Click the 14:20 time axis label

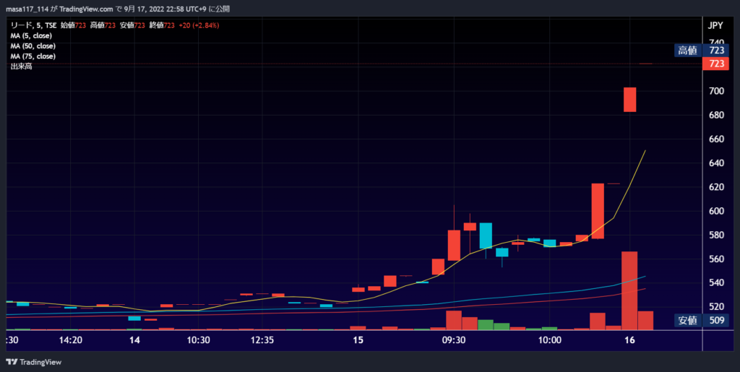[x=70, y=340]
